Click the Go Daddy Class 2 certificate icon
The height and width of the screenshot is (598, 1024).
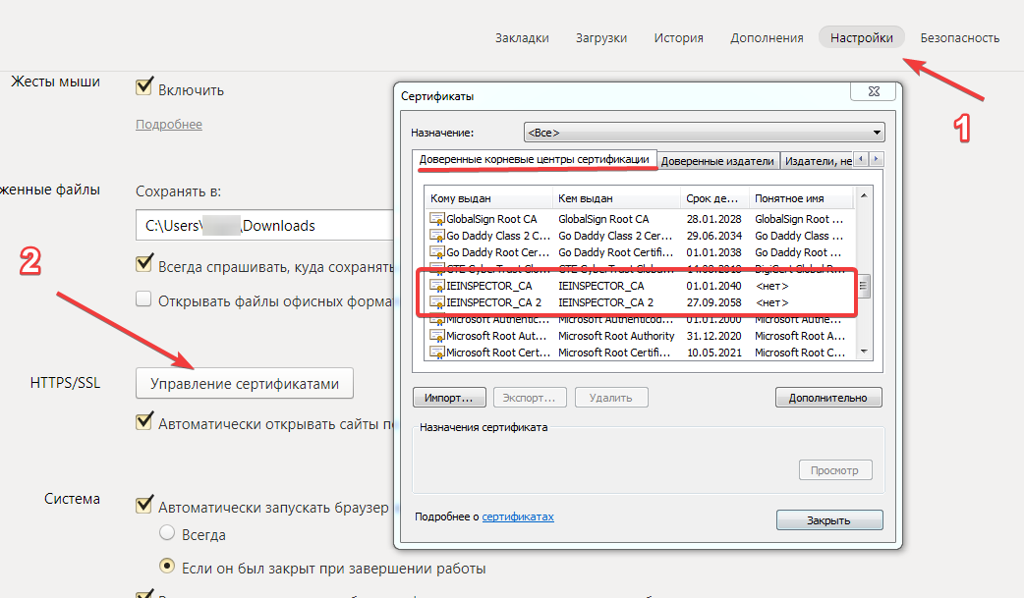[437, 236]
